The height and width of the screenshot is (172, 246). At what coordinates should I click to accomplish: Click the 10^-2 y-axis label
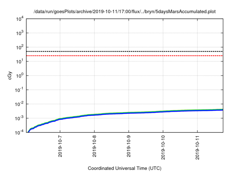(x=20, y=104)
